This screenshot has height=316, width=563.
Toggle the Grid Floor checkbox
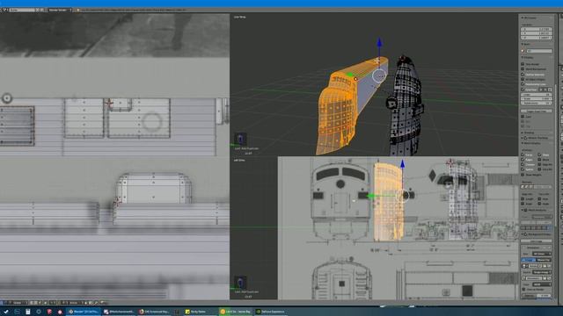(x=523, y=90)
